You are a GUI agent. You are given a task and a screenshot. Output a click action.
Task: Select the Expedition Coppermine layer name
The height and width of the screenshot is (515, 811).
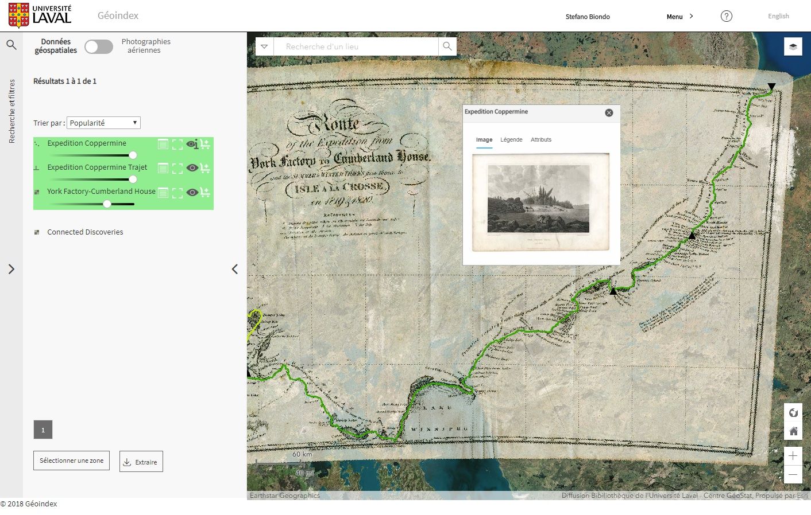click(x=87, y=143)
